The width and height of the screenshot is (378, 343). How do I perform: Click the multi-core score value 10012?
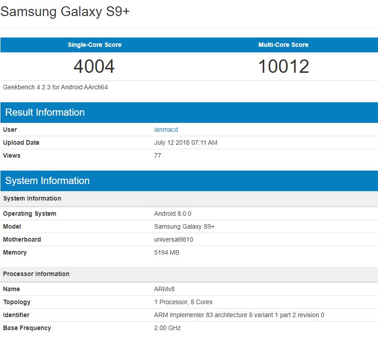[x=283, y=66]
